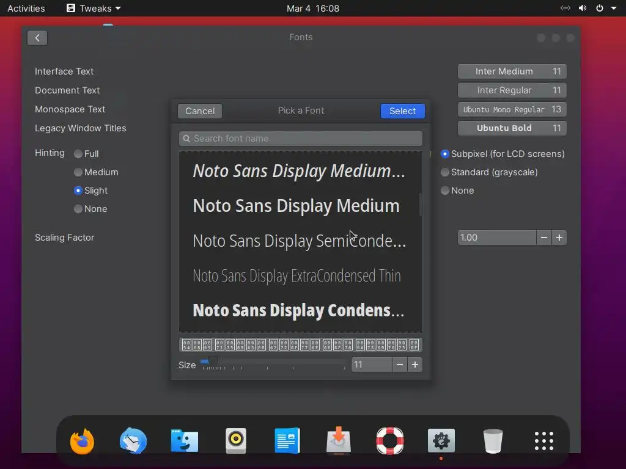The height and width of the screenshot is (469, 626).
Task: Click the font list scrollbar
Action: coord(420,205)
